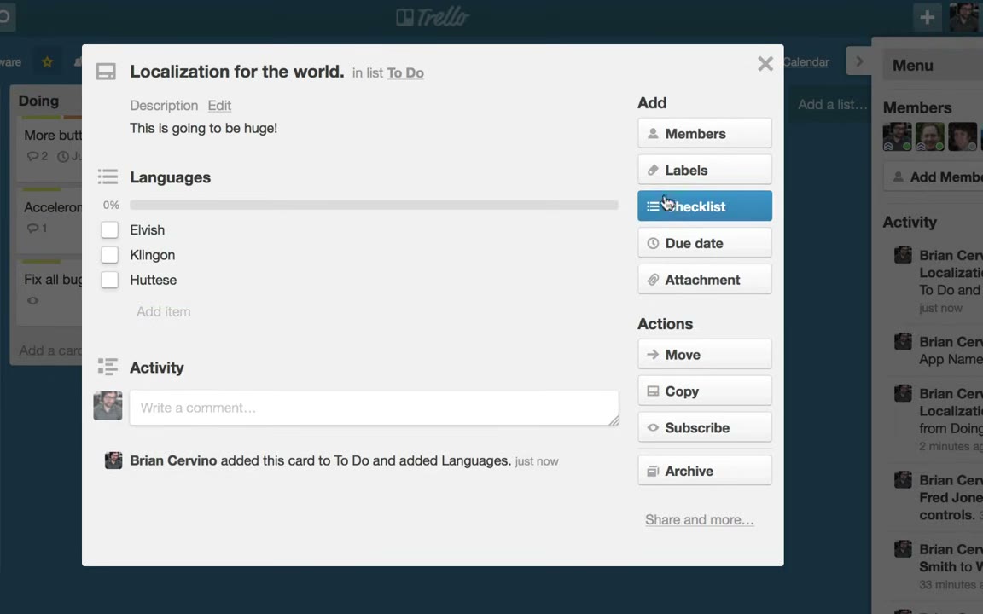Click Add a list on the board
The image size is (983, 614).
(833, 105)
